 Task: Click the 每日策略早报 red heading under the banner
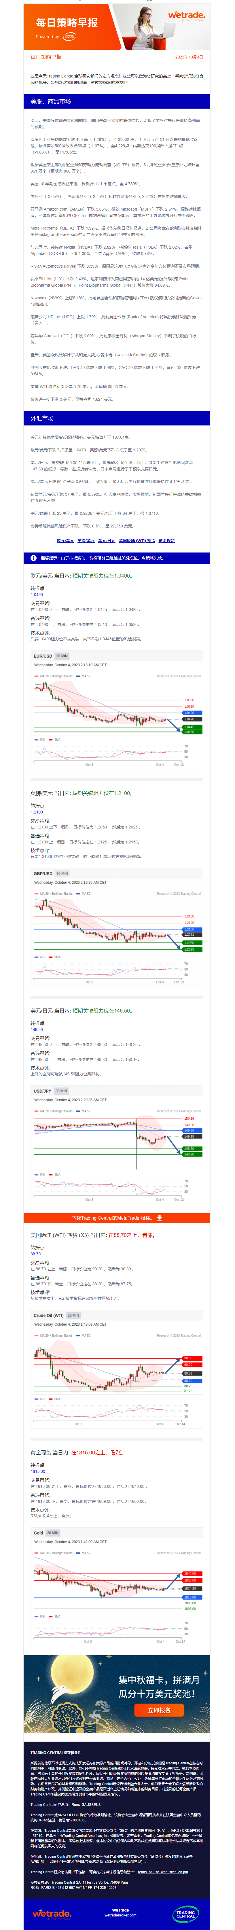point(46,57)
